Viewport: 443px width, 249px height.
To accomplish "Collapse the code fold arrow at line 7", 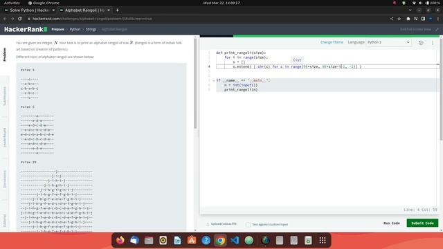I will 214,80.
